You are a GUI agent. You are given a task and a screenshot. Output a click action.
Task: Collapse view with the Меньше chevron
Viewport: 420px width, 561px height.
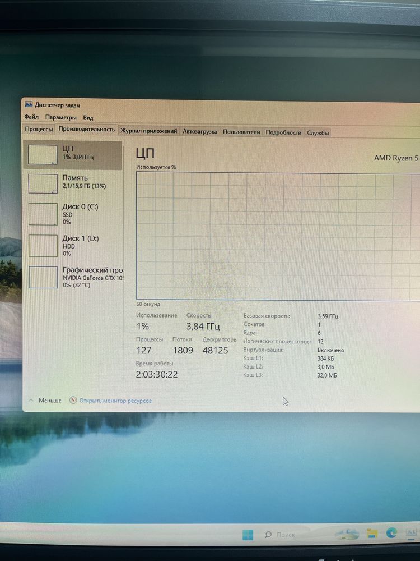coord(31,401)
